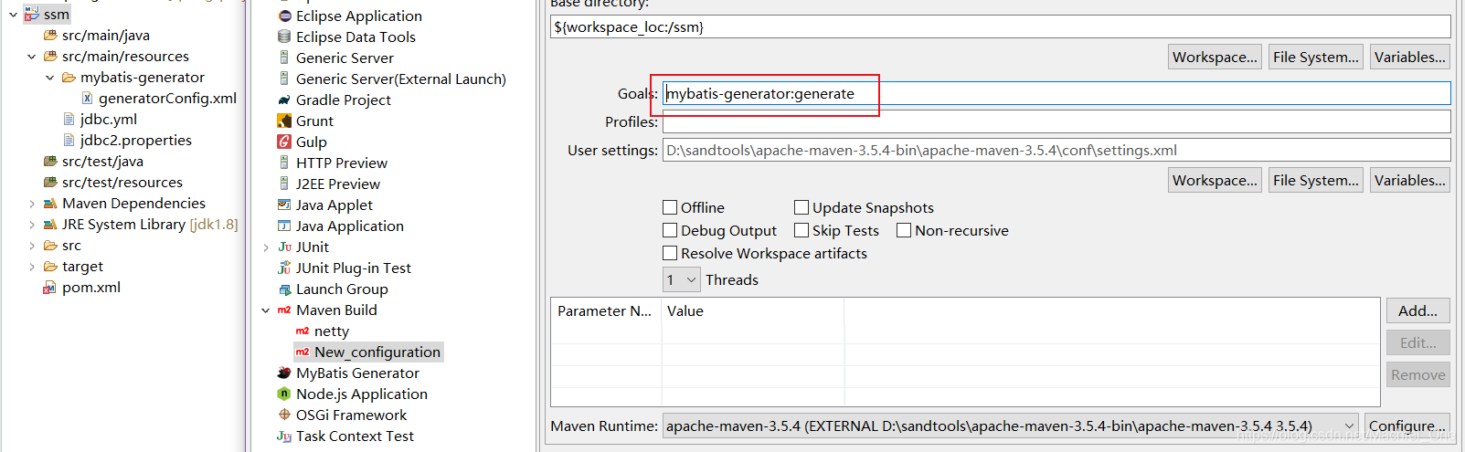
Task: Click the Add... parameter button
Action: (x=1418, y=310)
